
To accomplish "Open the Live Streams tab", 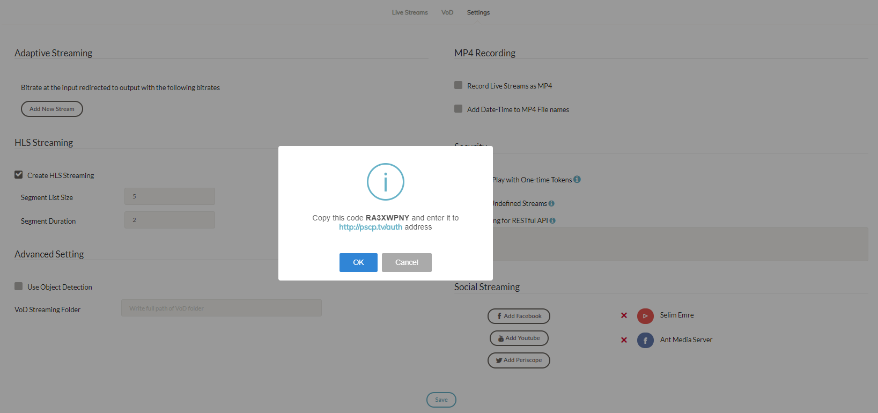I will (x=410, y=12).
